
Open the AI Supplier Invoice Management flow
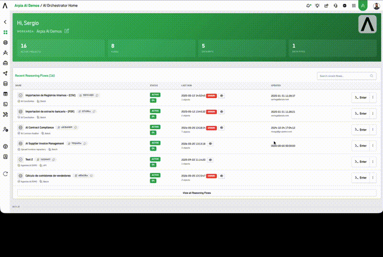click(x=45, y=144)
